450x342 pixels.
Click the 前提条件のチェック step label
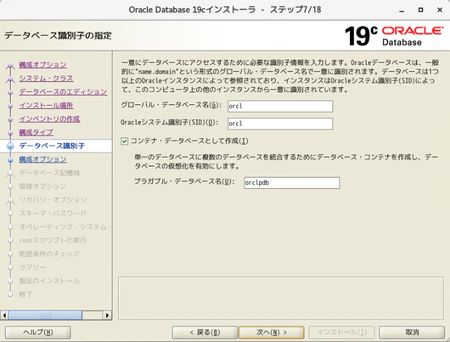pyautogui.click(x=49, y=254)
